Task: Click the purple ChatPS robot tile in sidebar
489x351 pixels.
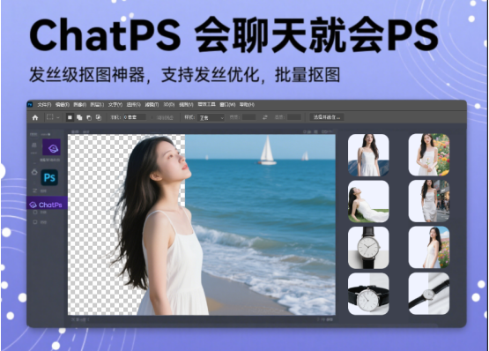Action: [51, 147]
